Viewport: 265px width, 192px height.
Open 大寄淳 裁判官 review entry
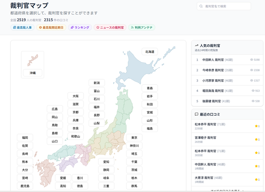pyautogui.click(x=227, y=180)
